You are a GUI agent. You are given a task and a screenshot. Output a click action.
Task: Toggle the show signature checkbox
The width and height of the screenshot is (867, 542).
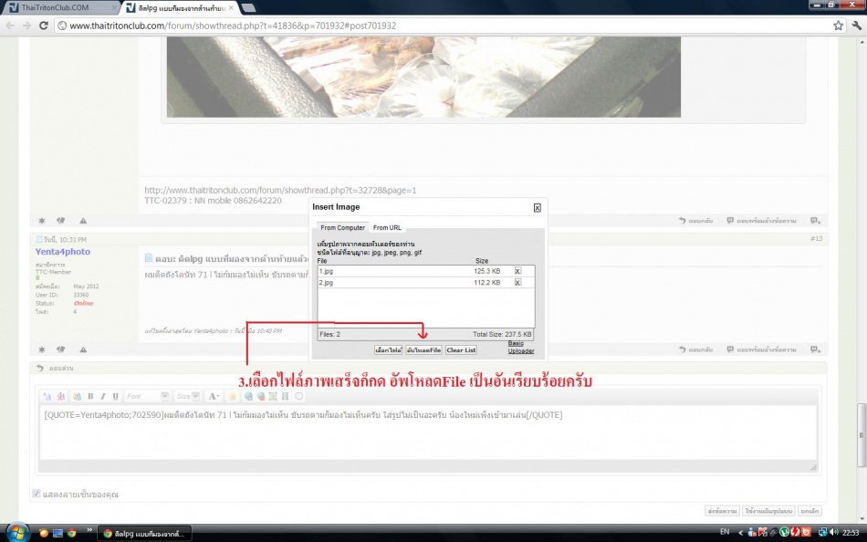click(37, 494)
